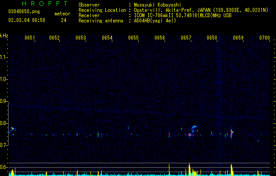Click the 0.7 kHz axis label
Screen dimensions: 276x176
4,145
